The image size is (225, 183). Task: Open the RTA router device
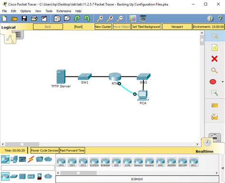tap(115, 77)
